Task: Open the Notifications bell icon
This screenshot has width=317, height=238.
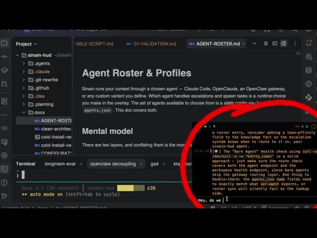Action: point(309,43)
